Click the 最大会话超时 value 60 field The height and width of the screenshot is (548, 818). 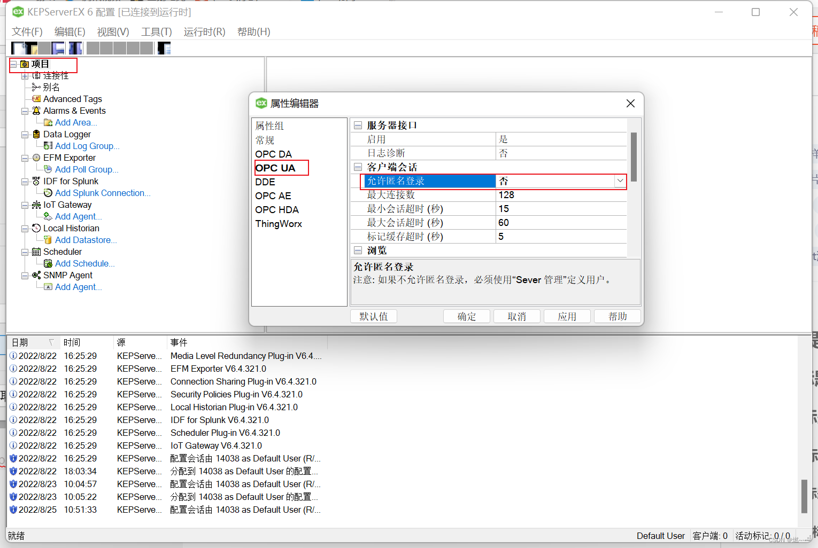561,223
